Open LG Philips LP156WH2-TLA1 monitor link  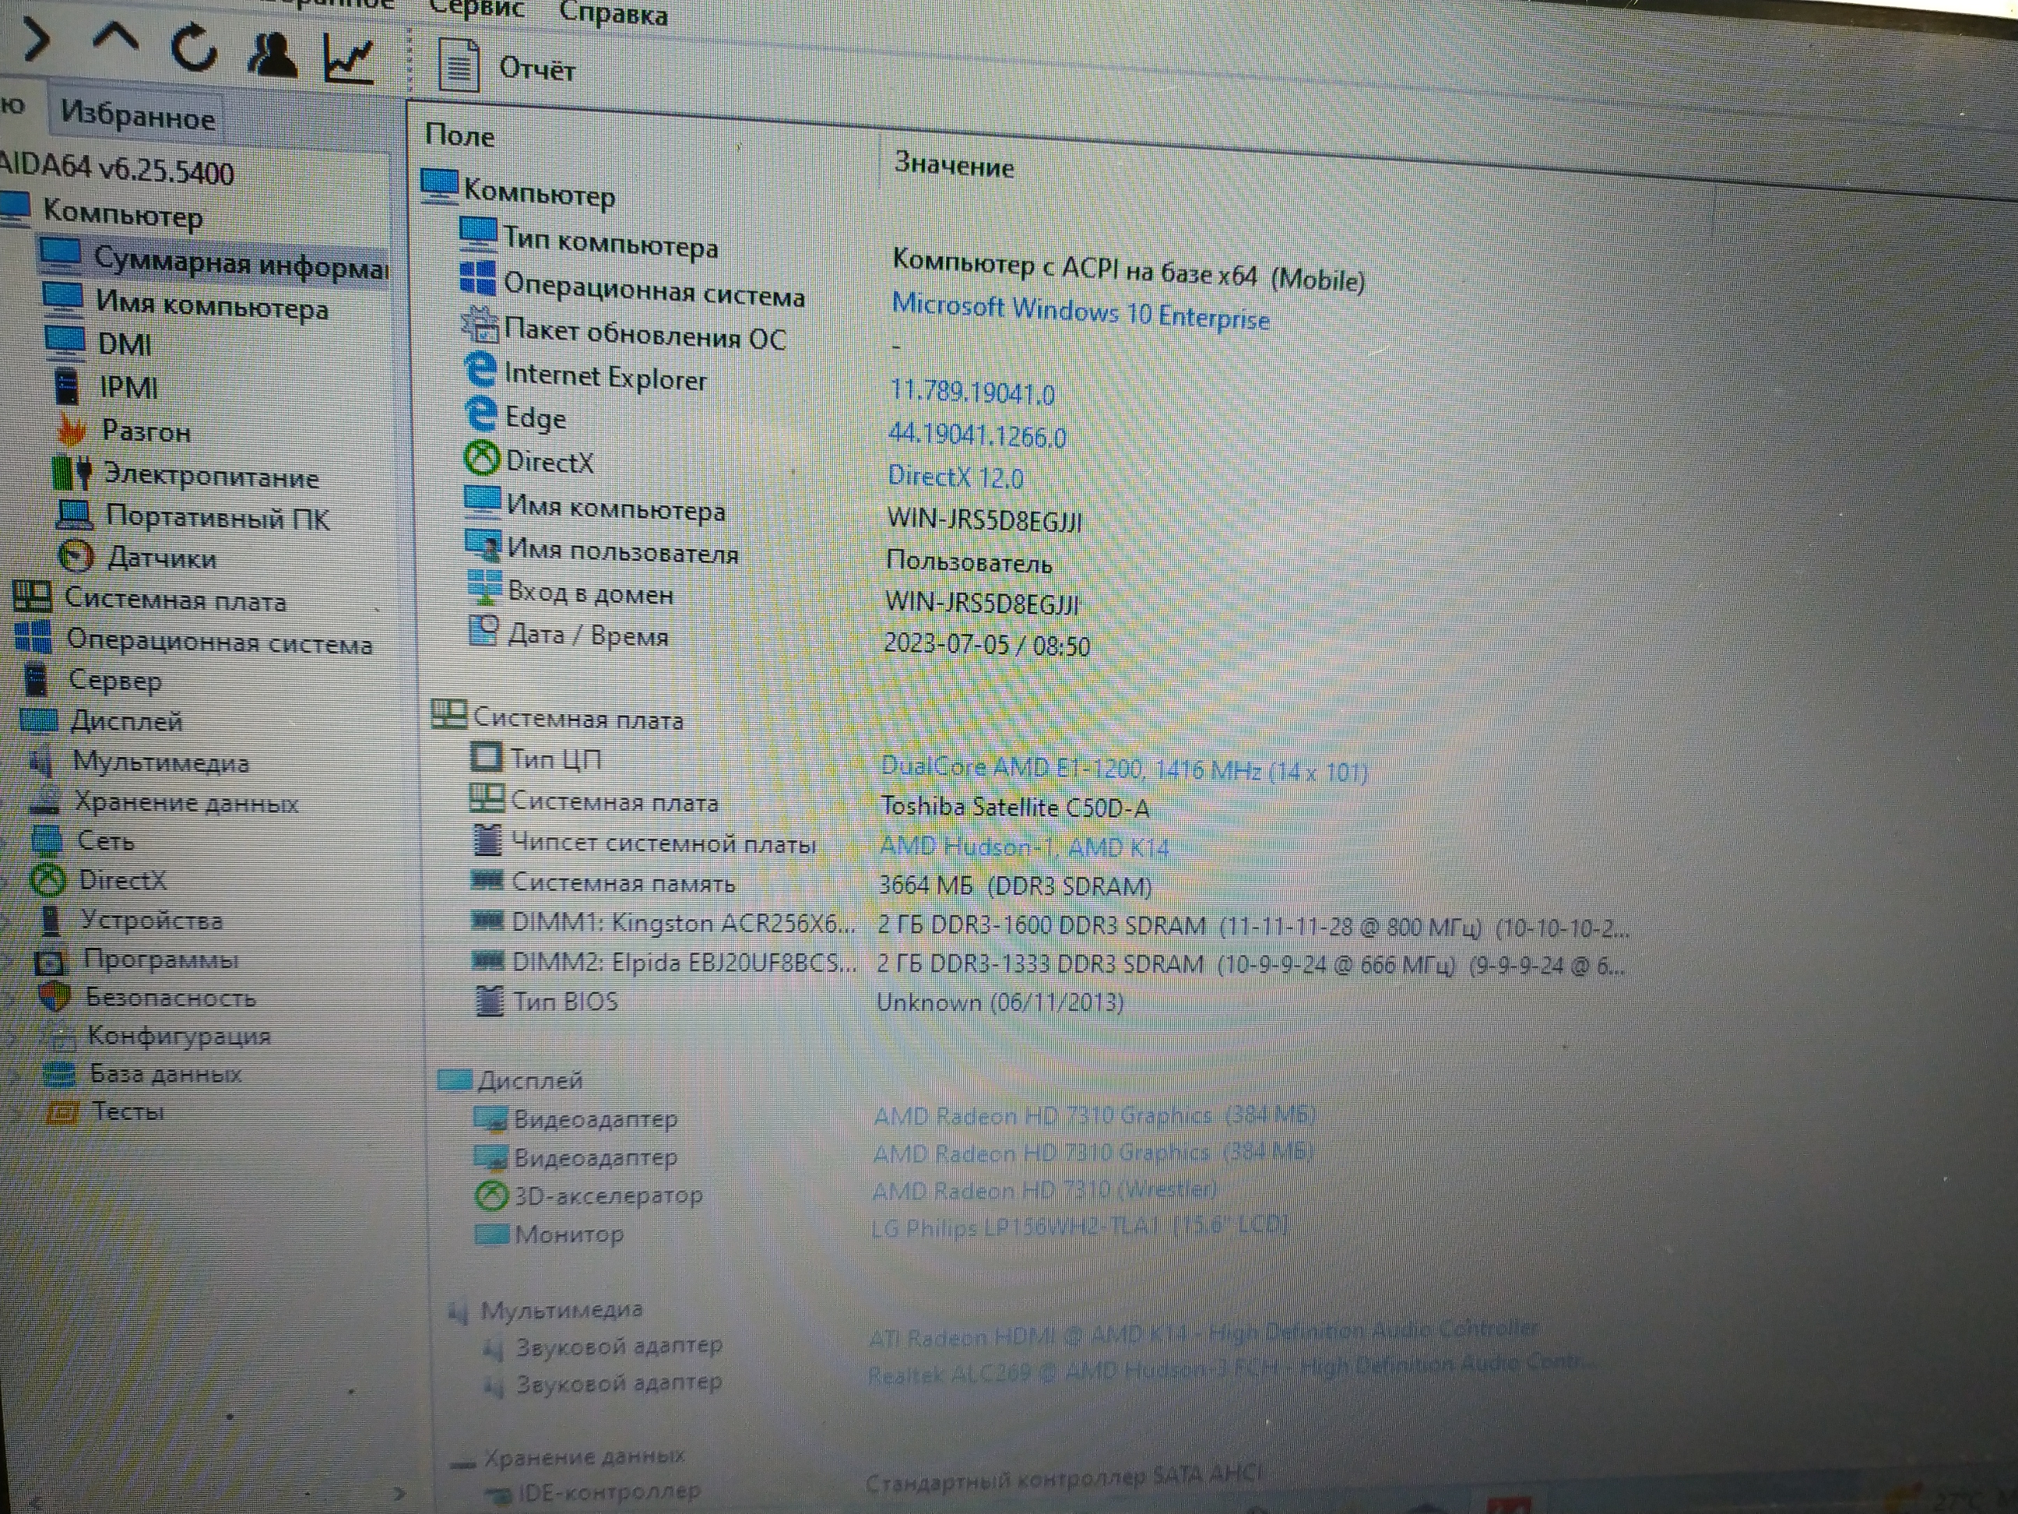point(1079,1227)
